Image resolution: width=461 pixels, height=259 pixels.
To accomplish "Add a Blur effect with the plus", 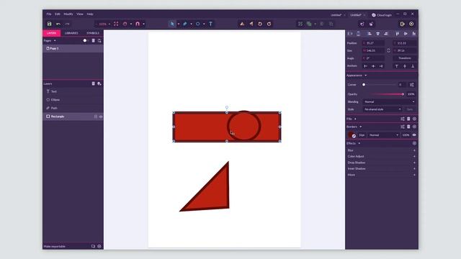I will [x=414, y=150].
